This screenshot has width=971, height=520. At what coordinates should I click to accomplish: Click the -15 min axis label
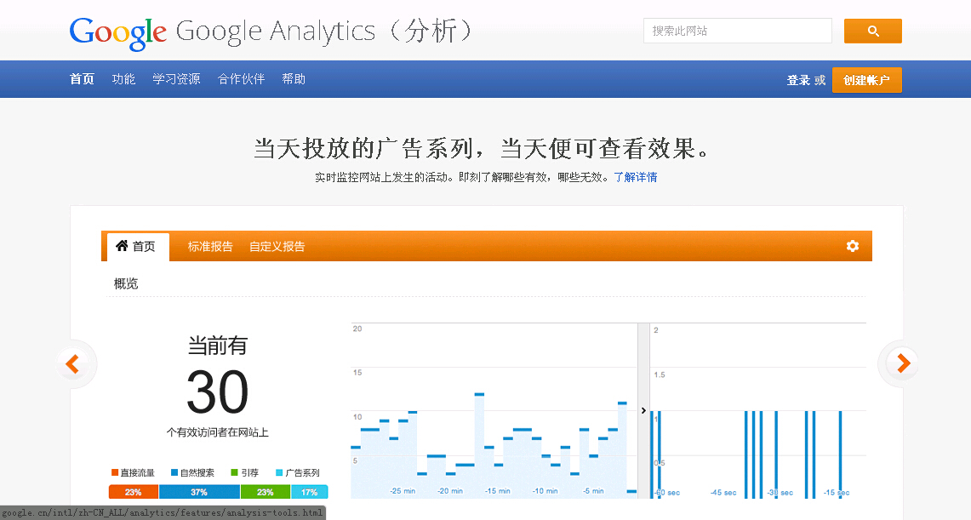click(x=497, y=491)
